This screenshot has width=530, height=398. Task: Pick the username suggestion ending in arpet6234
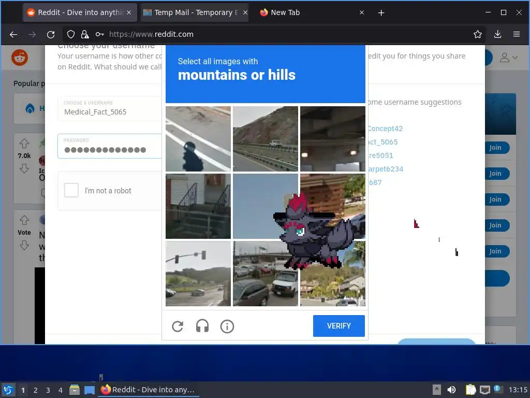click(x=385, y=169)
